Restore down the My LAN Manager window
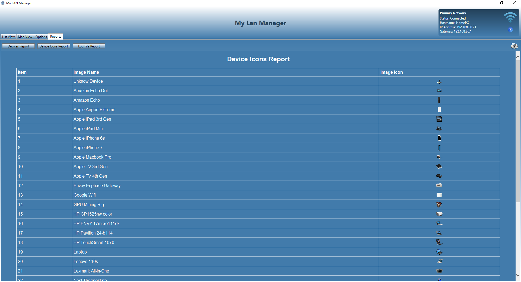This screenshot has height=282, width=521. [x=502, y=3]
